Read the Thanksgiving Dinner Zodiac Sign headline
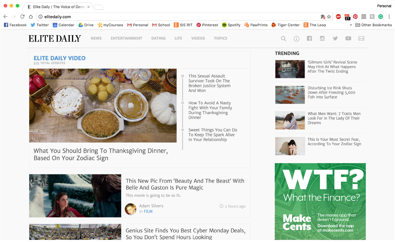The width and height of the screenshot is (395, 242). tap(100, 154)
